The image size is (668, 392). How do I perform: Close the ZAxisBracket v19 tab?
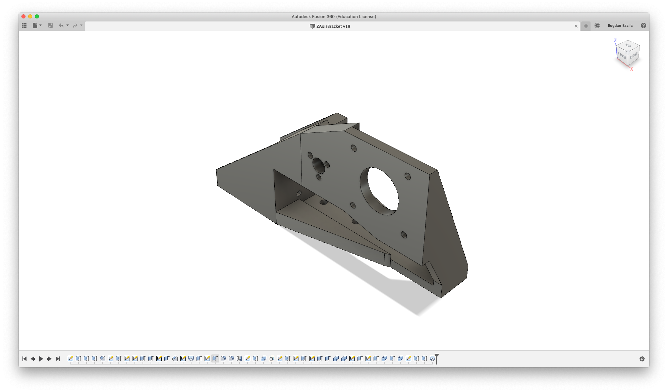576,26
